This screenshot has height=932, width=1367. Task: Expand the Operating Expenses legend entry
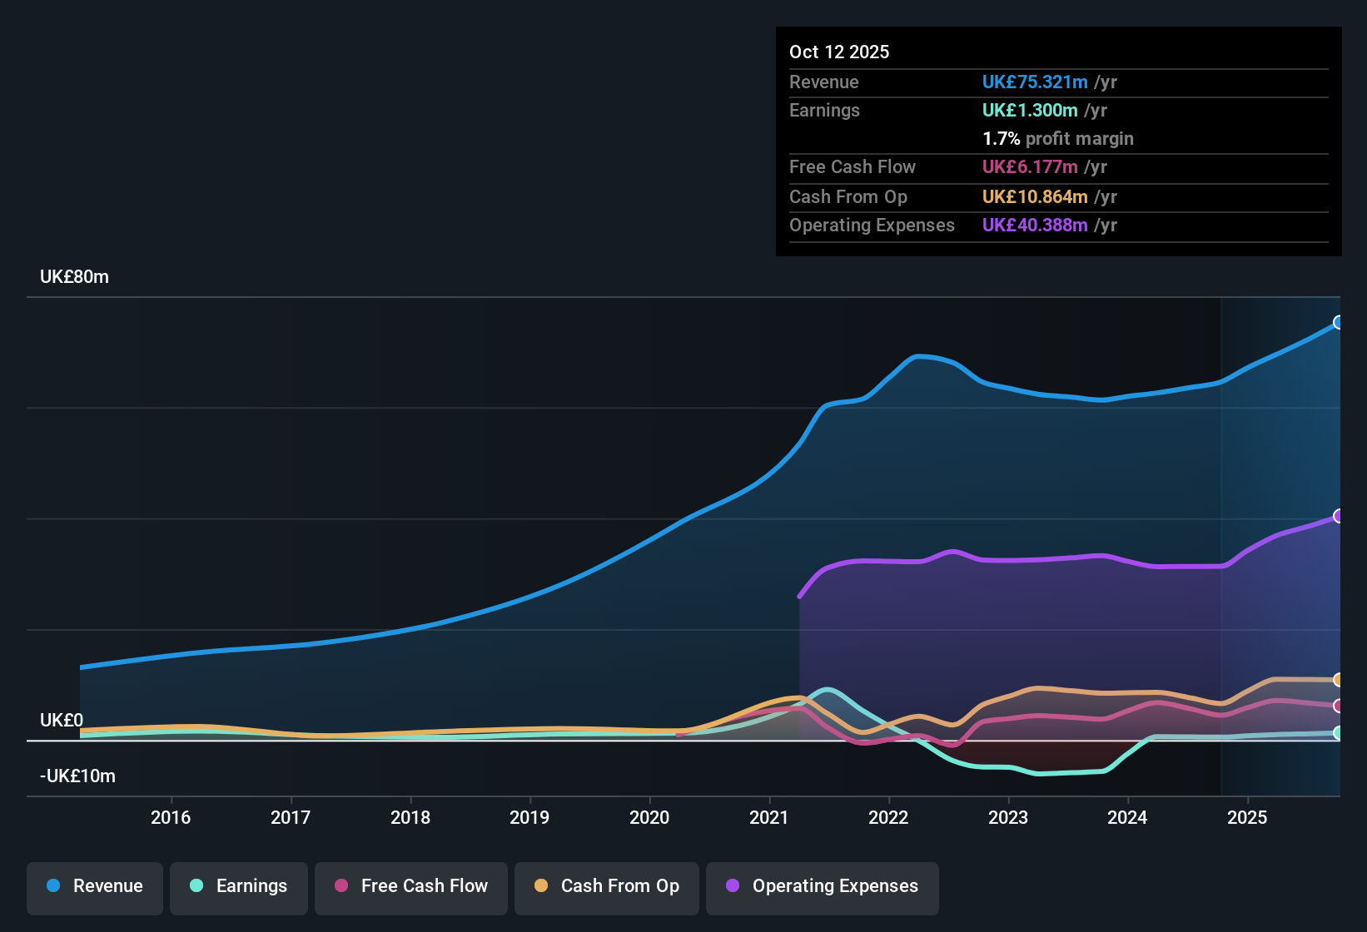click(822, 886)
